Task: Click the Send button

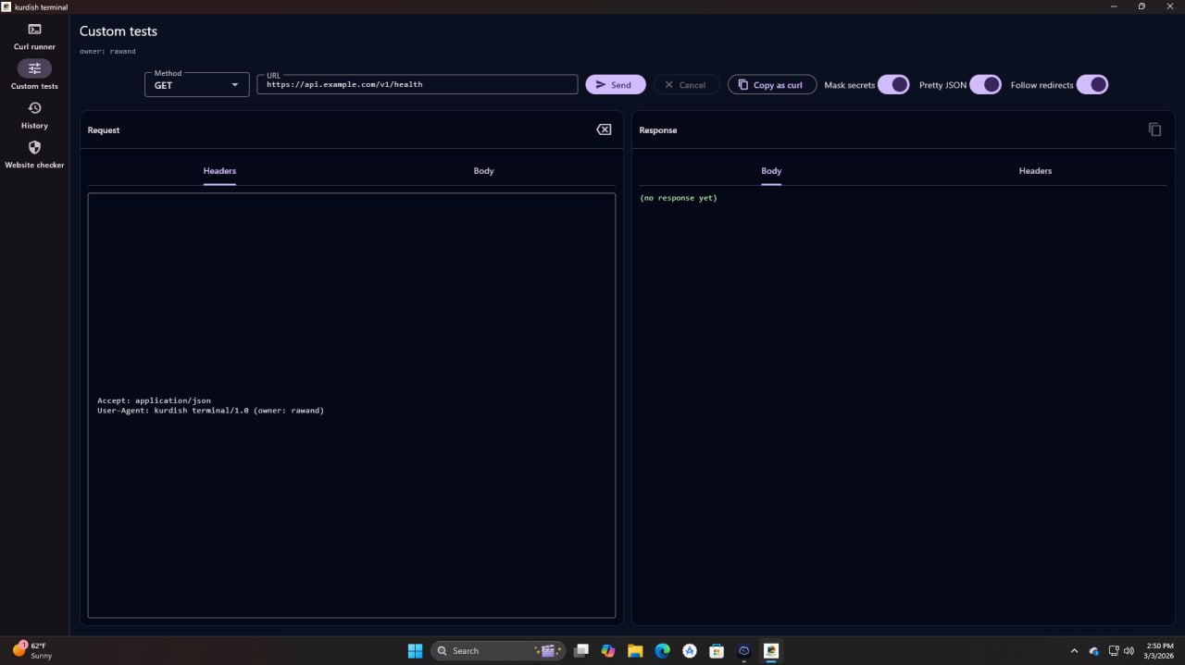Action: pos(616,84)
